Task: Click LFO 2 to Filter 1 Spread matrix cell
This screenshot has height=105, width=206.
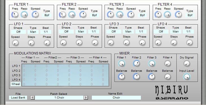Action: (x=35, y=71)
